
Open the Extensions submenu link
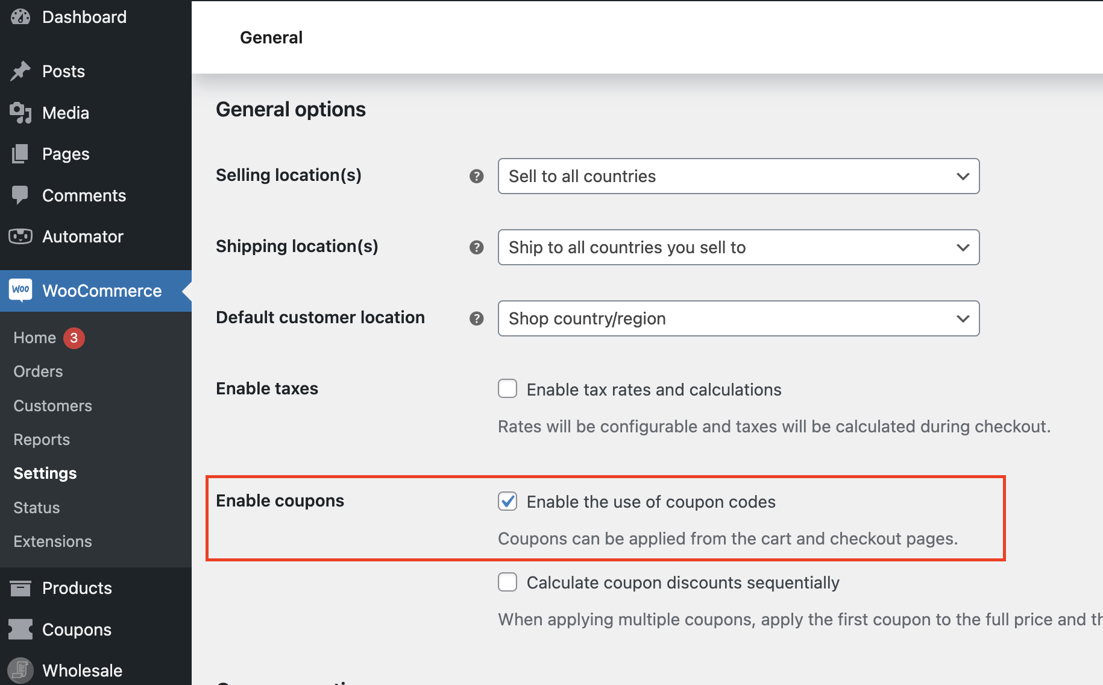pos(52,541)
